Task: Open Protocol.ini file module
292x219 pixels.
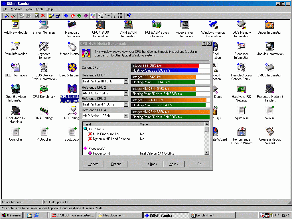Action: click(44, 135)
